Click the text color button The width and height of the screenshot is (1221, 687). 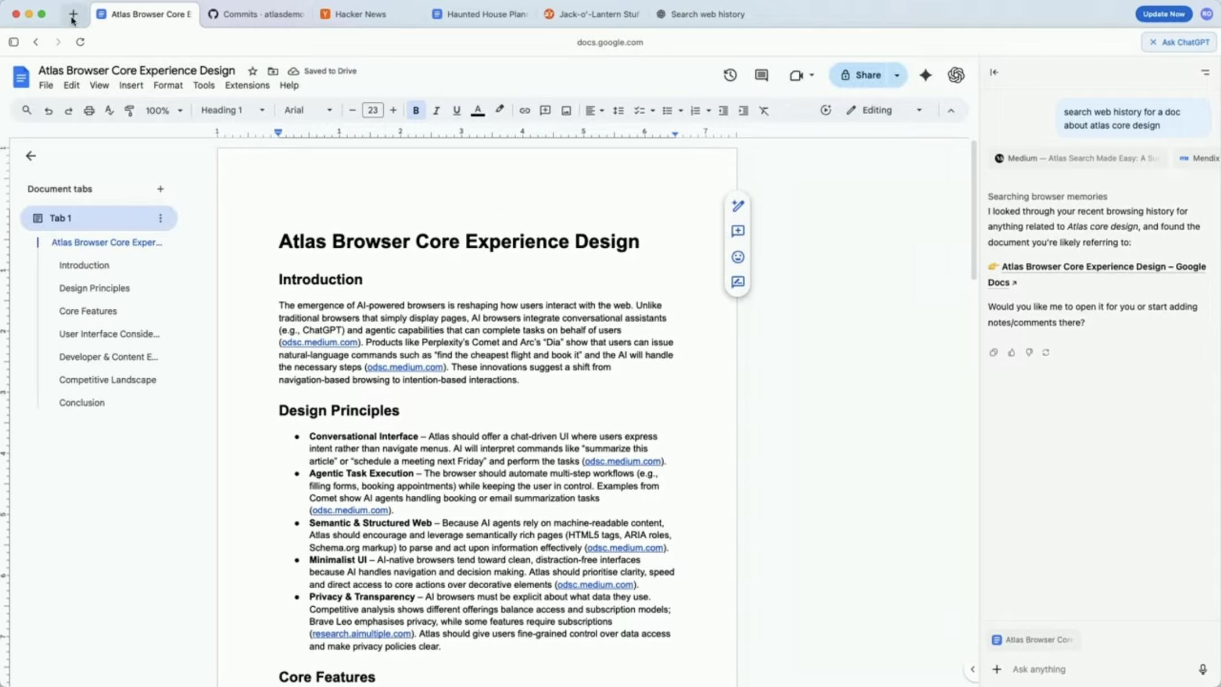click(x=478, y=110)
